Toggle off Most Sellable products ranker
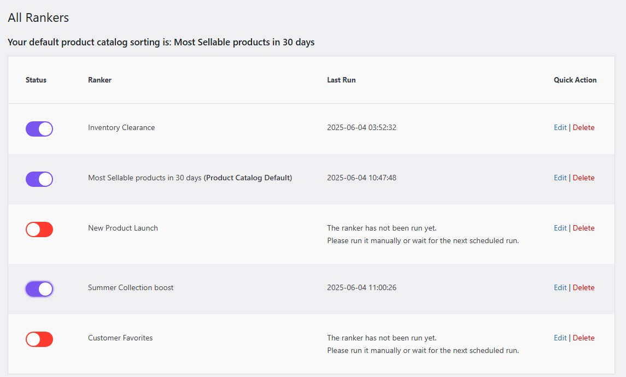Viewport: 626px width, 377px height. tap(39, 179)
